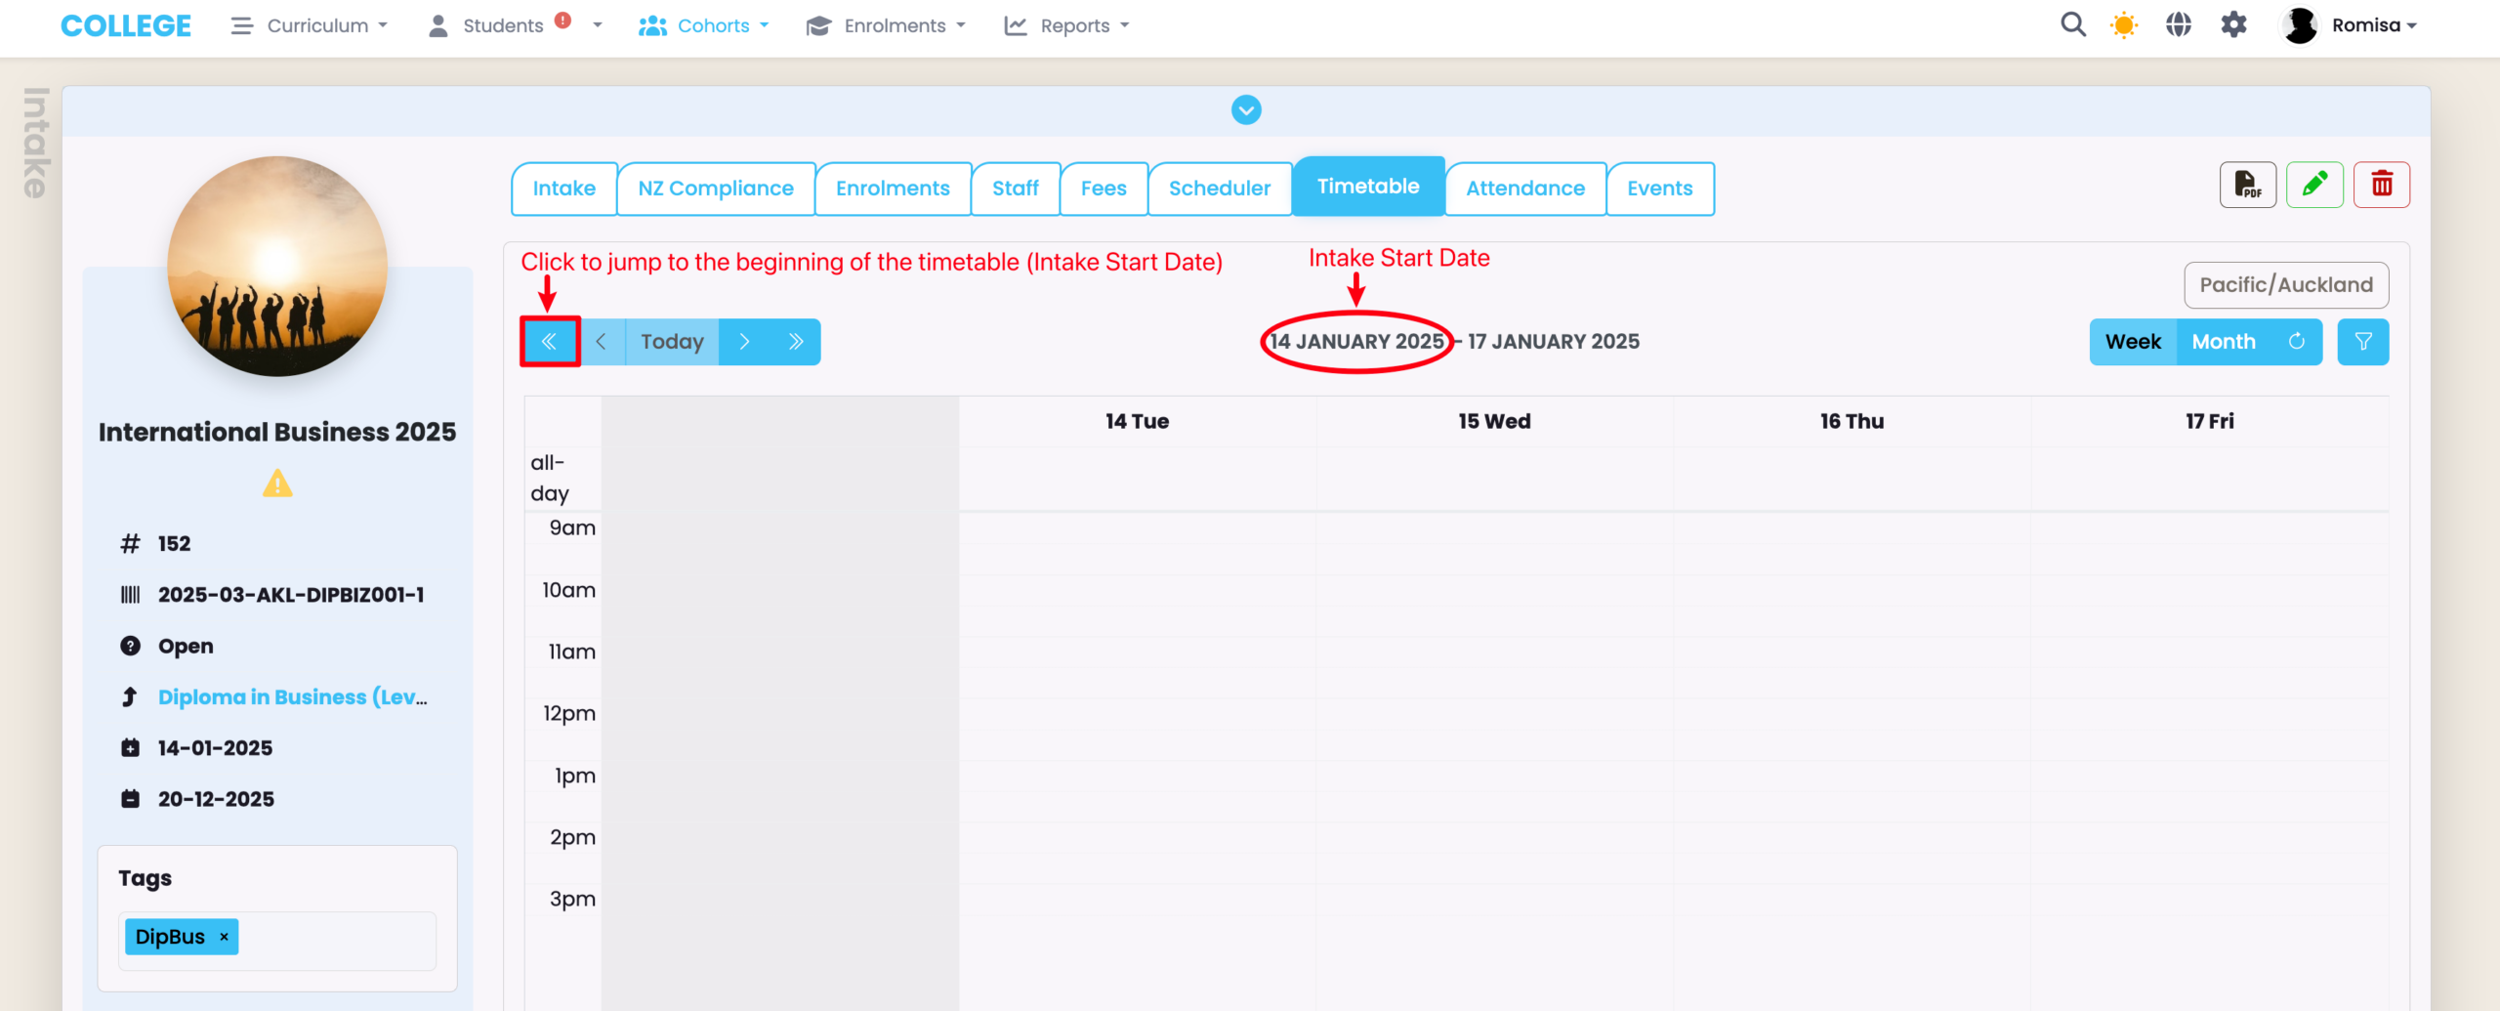The height and width of the screenshot is (1011, 2500).
Task: Click the green pencil edit icon
Action: 2314,185
